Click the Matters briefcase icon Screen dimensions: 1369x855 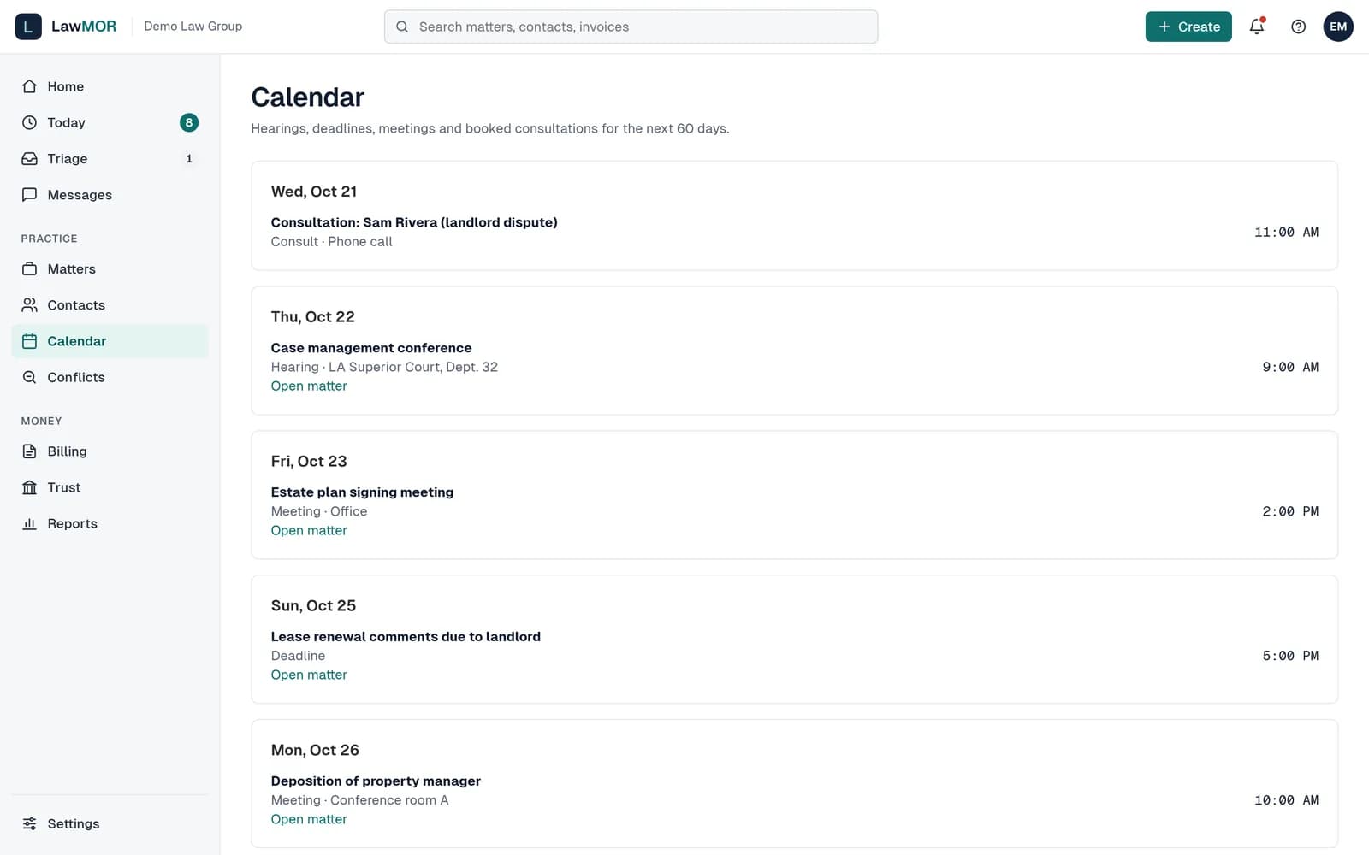[30, 268]
